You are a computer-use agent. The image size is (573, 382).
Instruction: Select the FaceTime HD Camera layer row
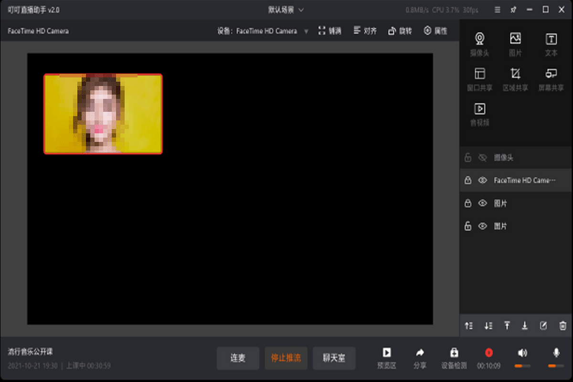pyautogui.click(x=516, y=180)
